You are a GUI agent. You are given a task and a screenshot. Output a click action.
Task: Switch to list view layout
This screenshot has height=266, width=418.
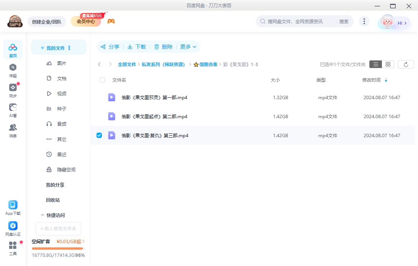[x=375, y=65]
